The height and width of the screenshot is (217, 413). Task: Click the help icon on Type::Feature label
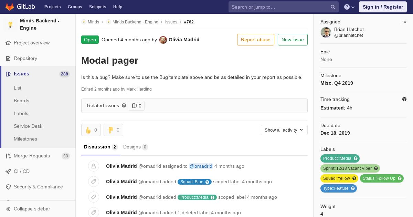[353, 188]
